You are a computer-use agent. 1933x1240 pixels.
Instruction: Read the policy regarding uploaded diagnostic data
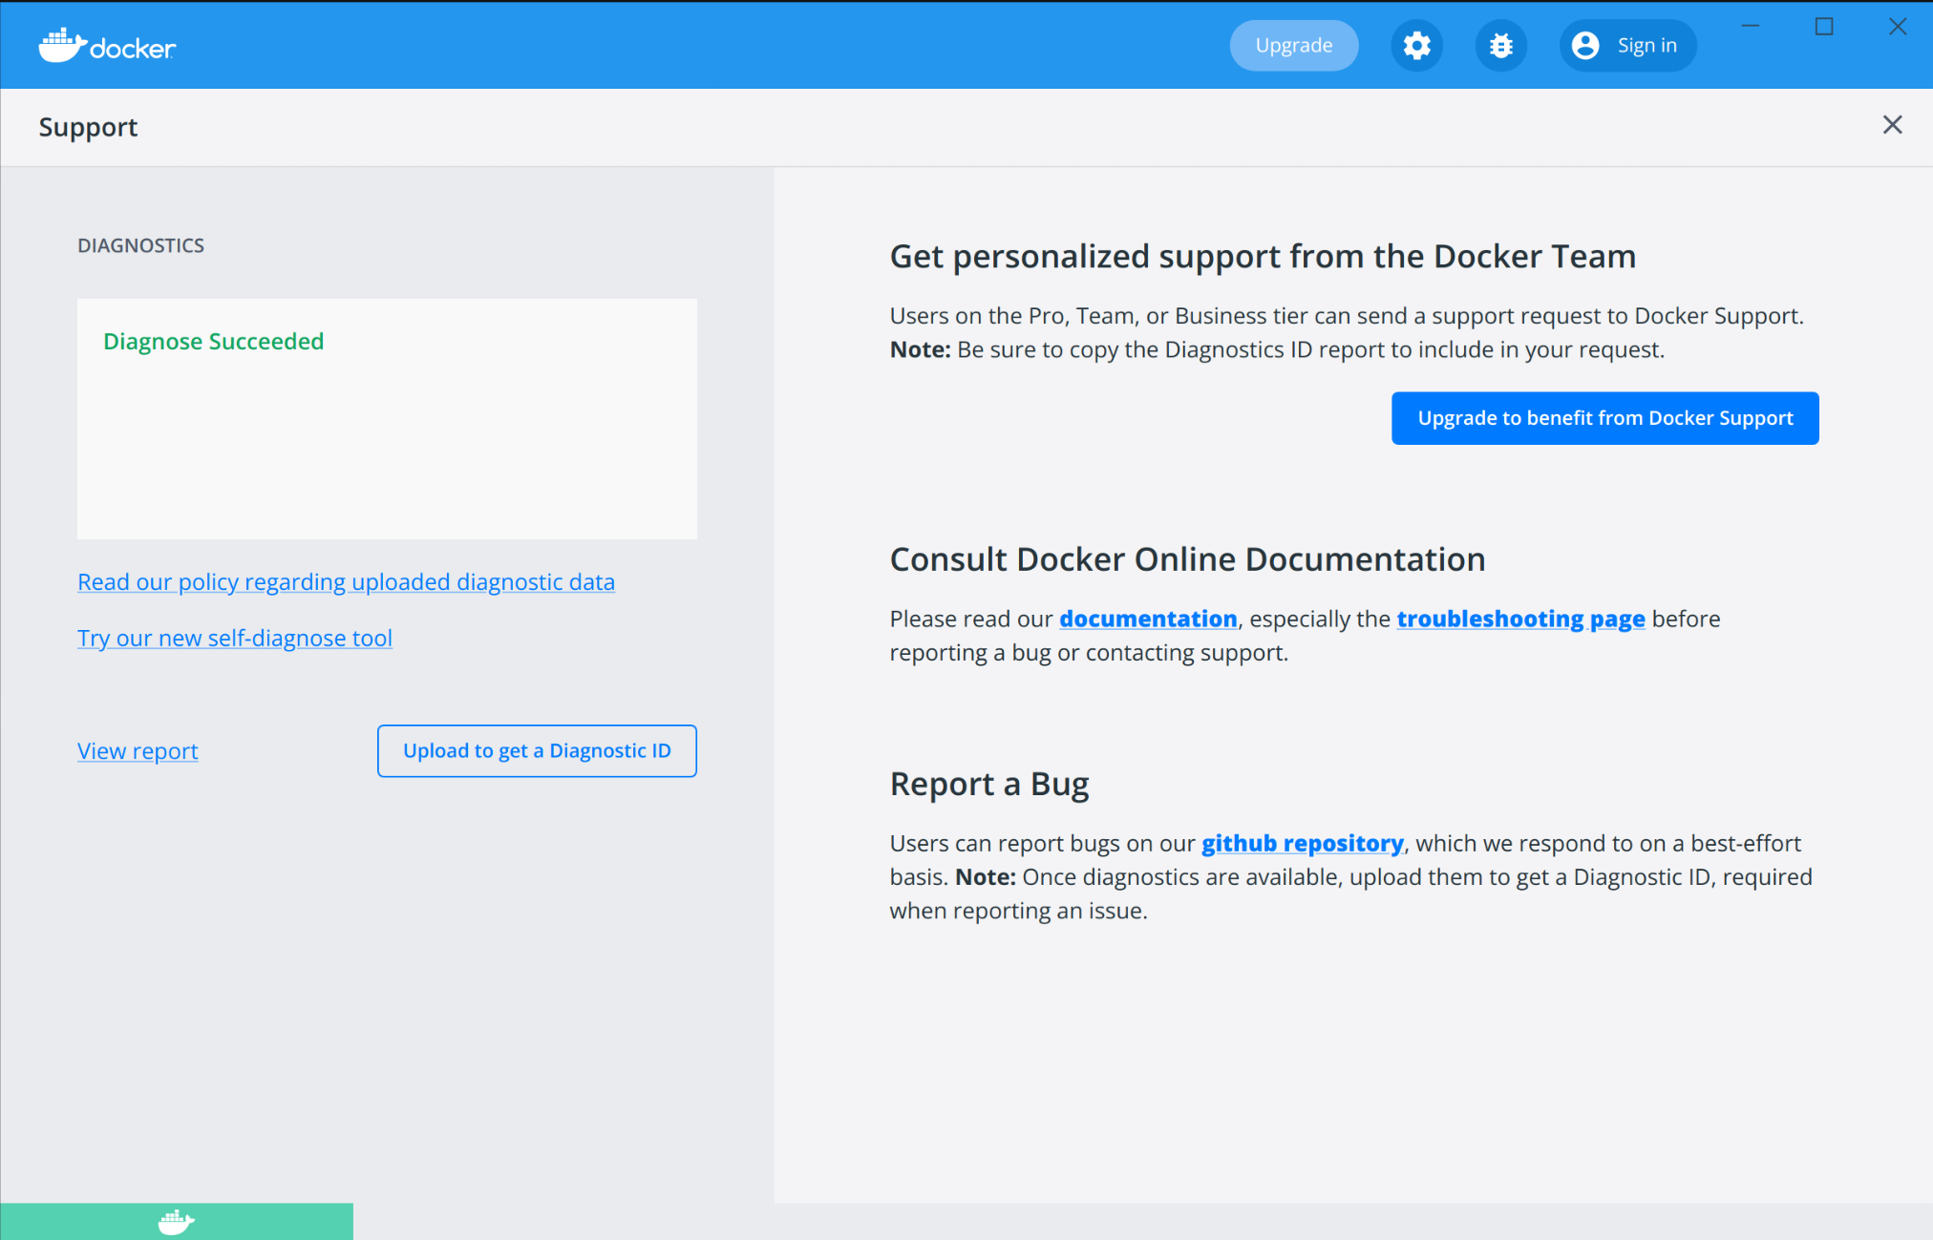346,581
